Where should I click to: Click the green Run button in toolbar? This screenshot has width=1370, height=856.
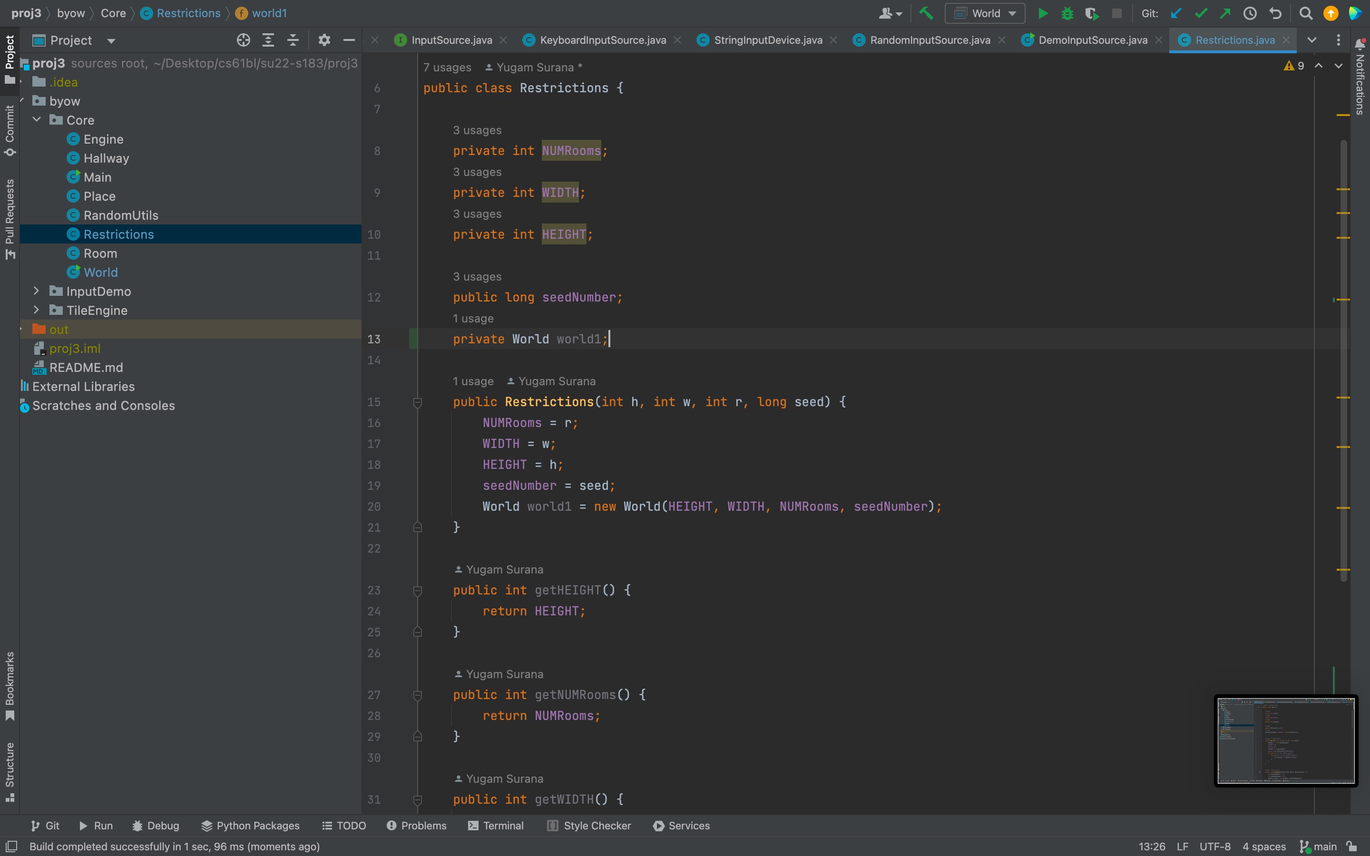tap(1042, 14)
